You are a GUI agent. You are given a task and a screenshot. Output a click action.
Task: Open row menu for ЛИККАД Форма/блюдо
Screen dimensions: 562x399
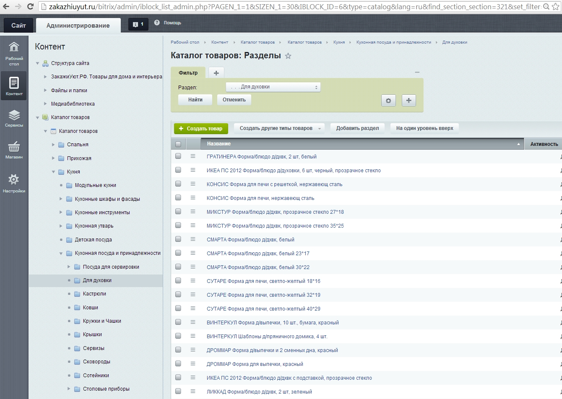point(193,391)
